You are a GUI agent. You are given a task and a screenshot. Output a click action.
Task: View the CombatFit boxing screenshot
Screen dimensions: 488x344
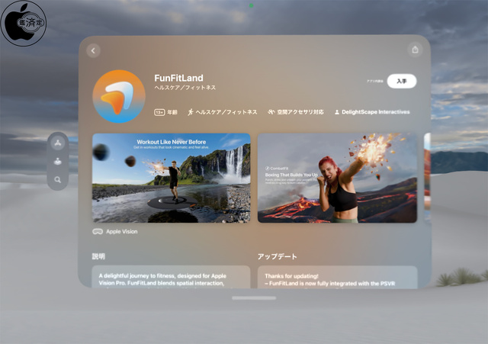[337, 178]
